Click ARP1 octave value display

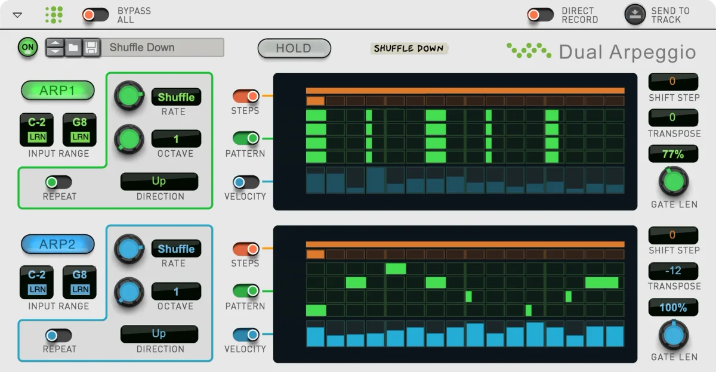point(176,139)
